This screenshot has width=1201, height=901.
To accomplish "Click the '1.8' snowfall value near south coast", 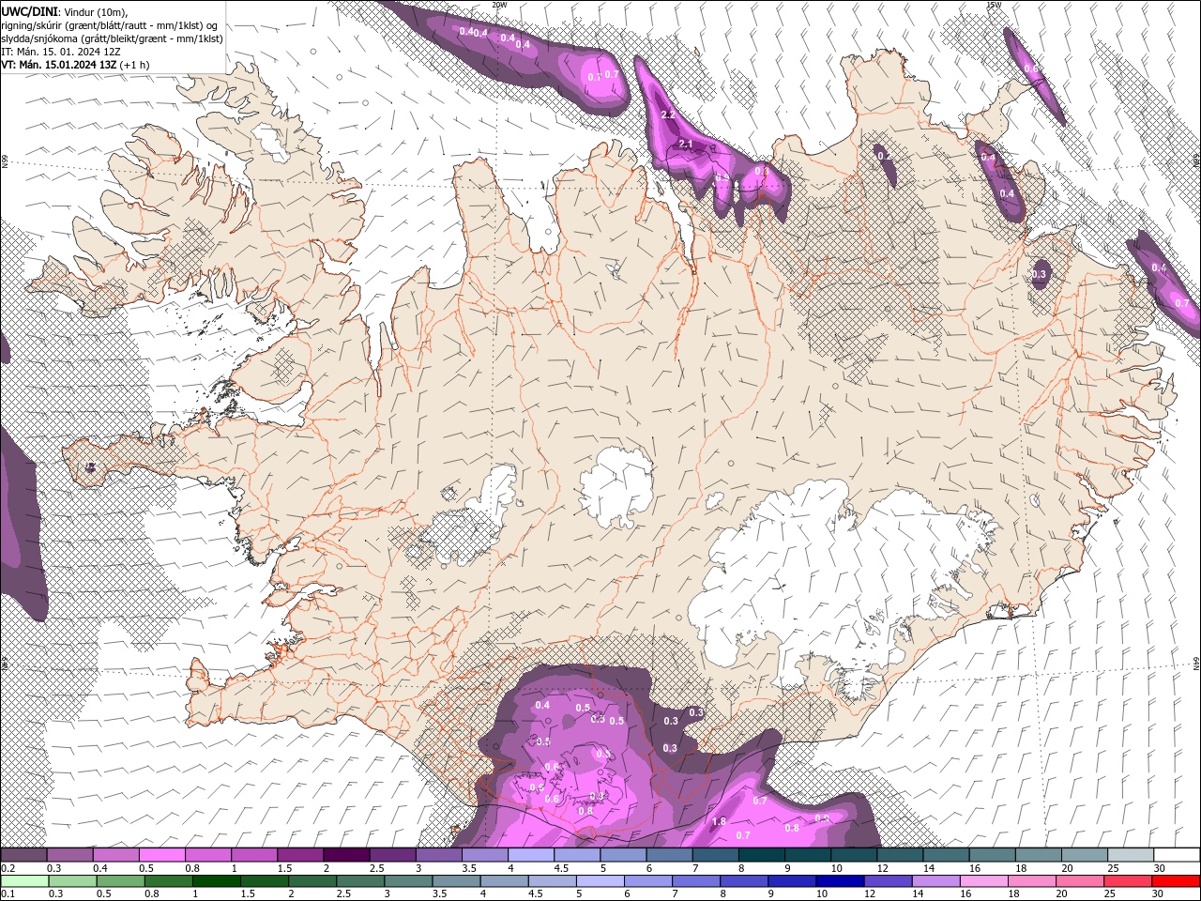I will point(719,821).
